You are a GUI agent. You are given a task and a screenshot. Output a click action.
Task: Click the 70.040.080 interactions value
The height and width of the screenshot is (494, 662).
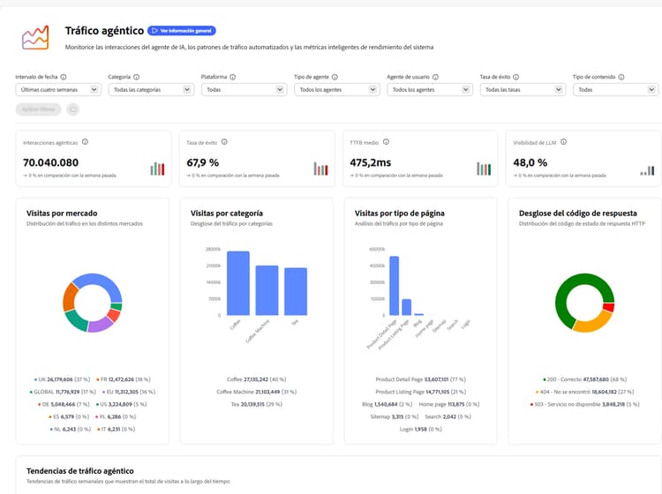50,162
